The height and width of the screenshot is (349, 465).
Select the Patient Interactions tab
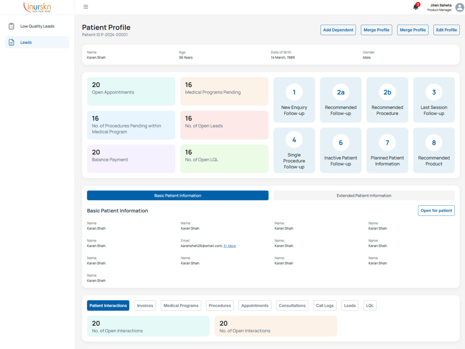click(108, 305)
